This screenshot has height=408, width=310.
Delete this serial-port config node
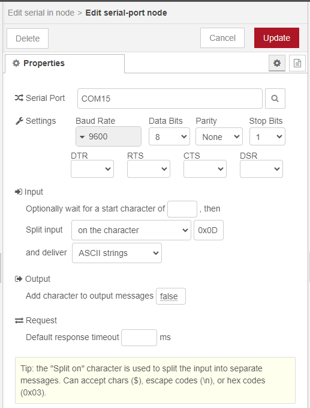click(28, 38)
